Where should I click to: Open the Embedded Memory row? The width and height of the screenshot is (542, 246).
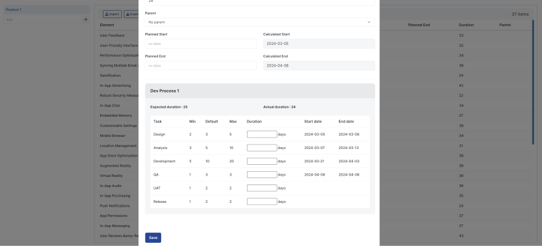point(116,115)
